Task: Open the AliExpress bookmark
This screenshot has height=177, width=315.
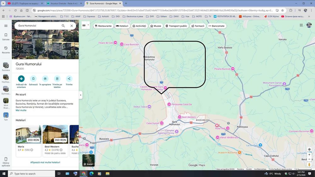Action: point(250,16)
